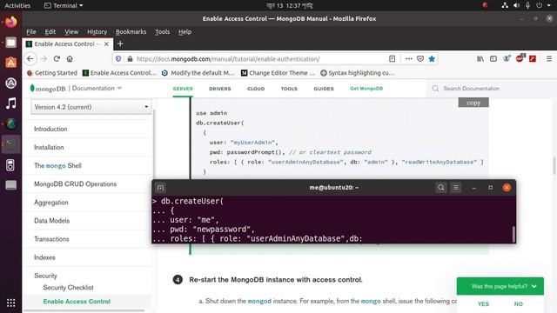Open the Terminal app menu in top bar
The image size is (557, 313).
[64, 5]
